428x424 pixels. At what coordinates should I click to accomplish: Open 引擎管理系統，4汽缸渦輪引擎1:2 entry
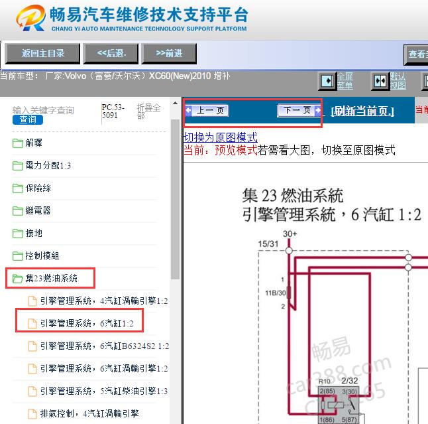(x=104, y=301)
